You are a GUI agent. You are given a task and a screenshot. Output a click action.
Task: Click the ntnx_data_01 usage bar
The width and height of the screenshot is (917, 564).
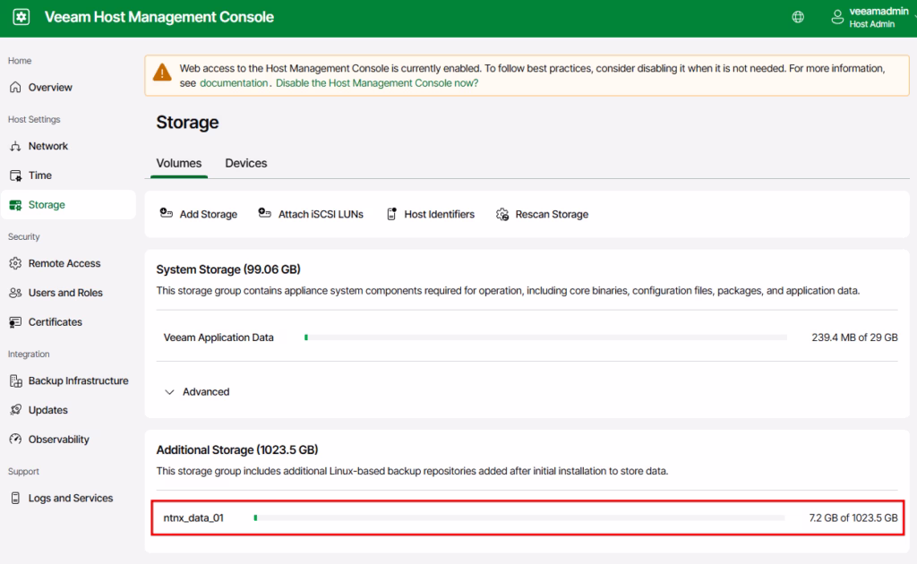click(519, 517)
